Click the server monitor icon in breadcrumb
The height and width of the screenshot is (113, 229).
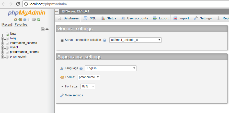coord(64,12)
